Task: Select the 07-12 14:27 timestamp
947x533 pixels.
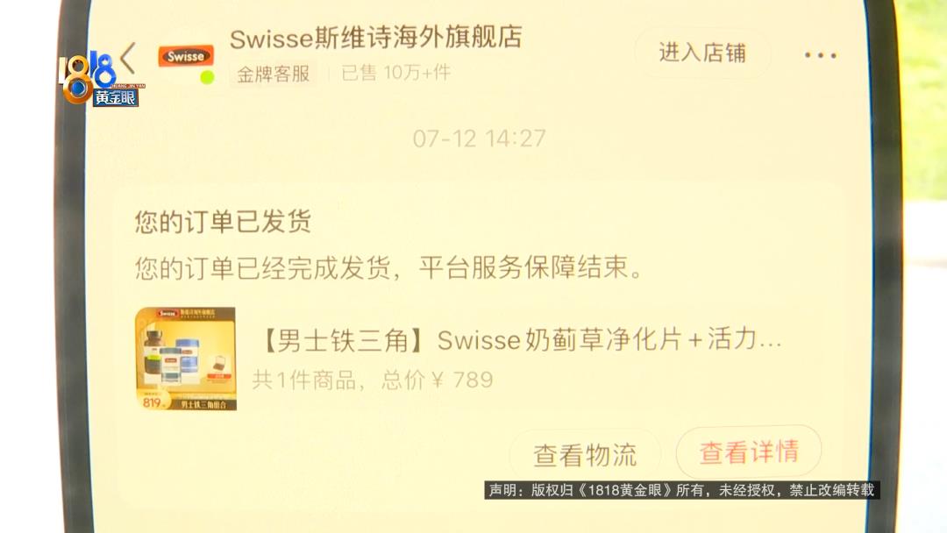Action: click(479, 139)
